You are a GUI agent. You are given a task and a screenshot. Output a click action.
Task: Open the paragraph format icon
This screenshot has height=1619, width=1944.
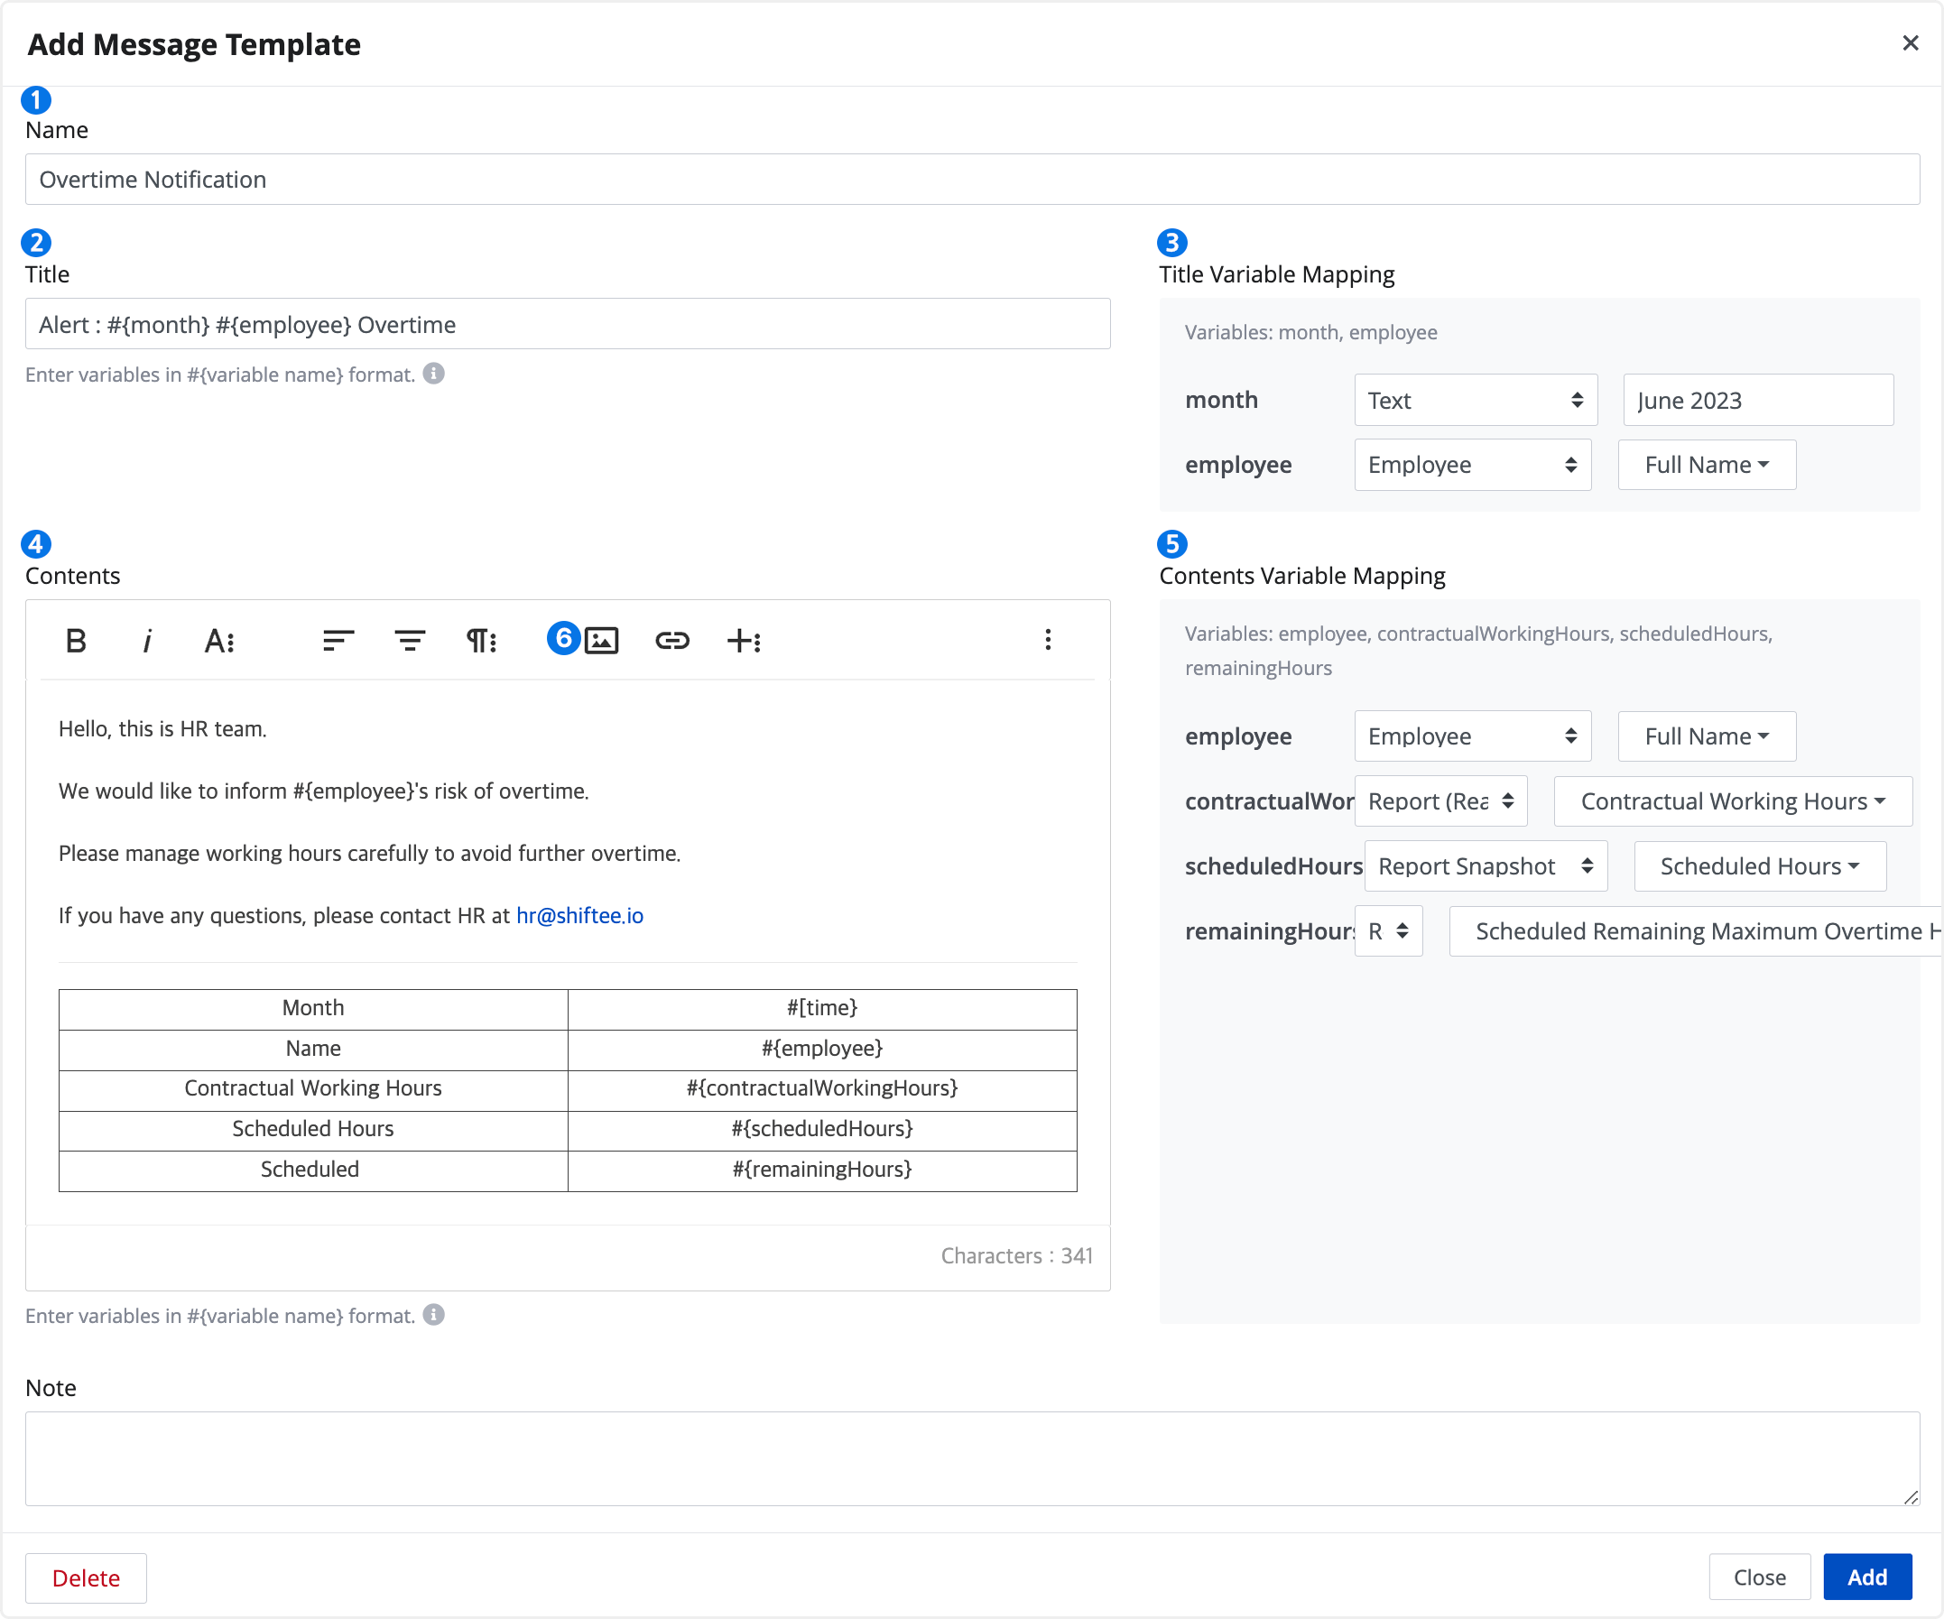(x=480, y=641)
